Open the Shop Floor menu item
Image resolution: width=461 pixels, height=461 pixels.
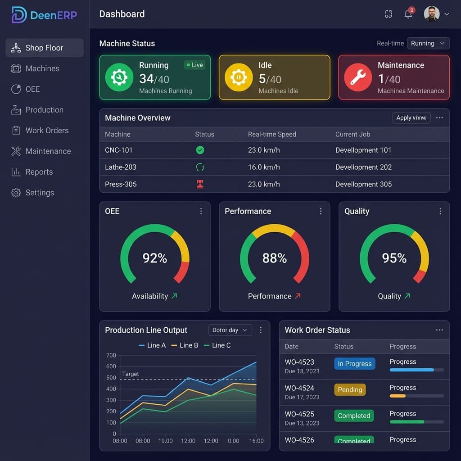45,48
